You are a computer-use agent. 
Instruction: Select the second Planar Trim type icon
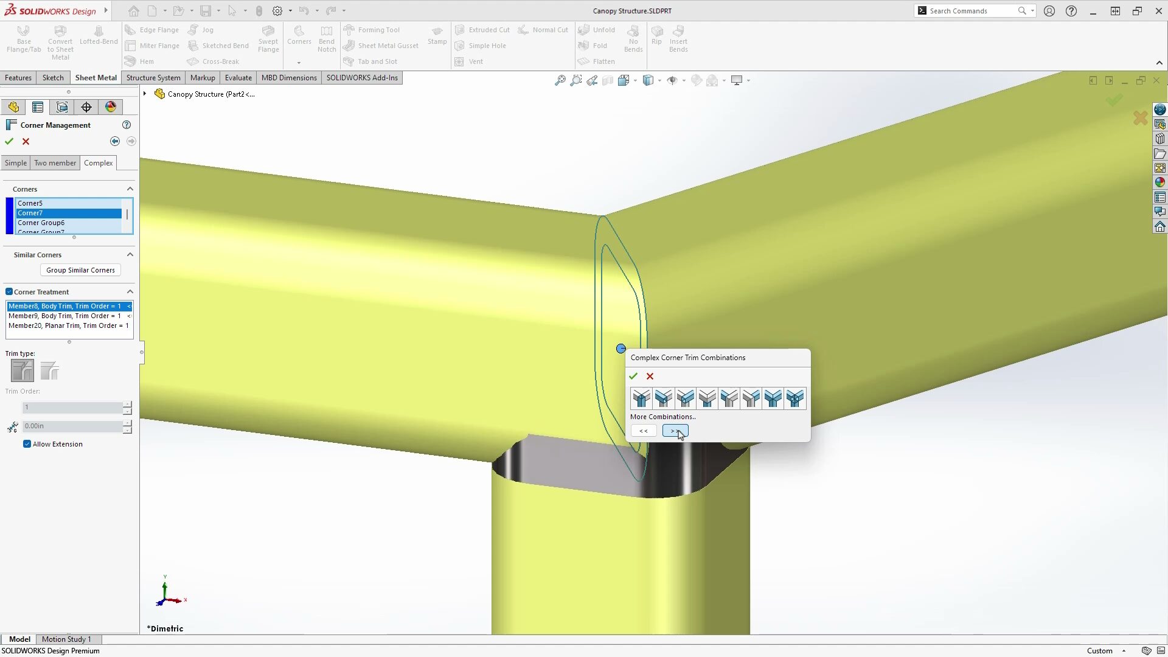coord(50,370)
